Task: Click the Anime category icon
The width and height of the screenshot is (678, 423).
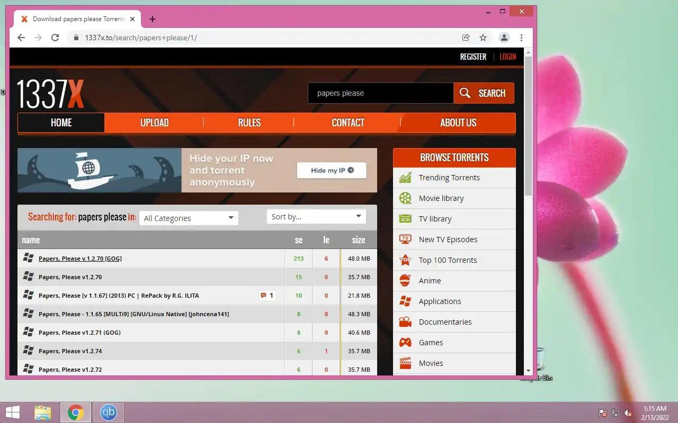Action: click(x=405, y=281)
